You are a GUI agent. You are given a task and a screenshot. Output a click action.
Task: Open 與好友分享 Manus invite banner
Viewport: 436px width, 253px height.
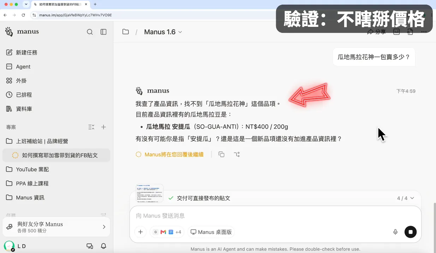click(x=56, y=227)
